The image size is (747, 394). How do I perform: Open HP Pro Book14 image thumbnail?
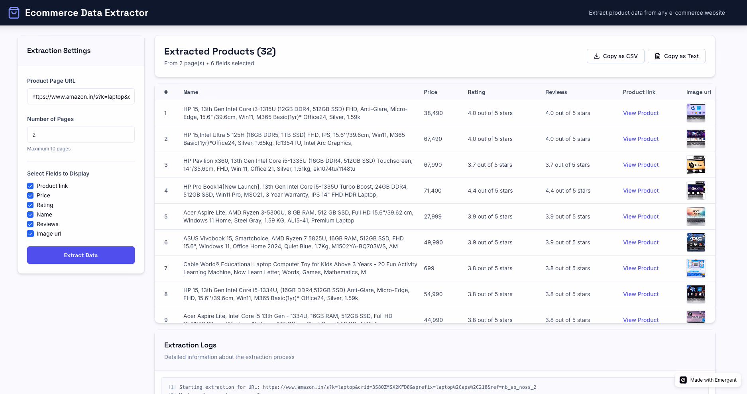696,191
